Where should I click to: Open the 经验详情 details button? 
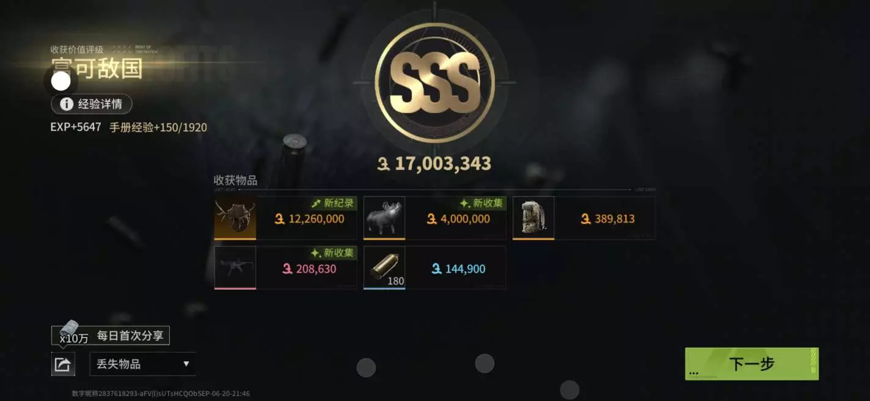click(92, 104)
